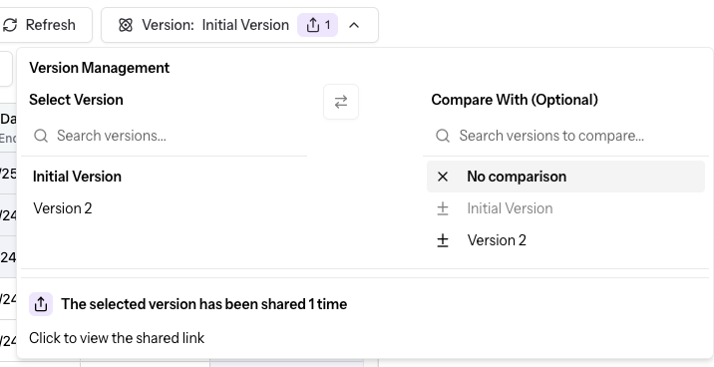
Task: Focus the Search versions to compare field
Action: (x=565, y=136)
